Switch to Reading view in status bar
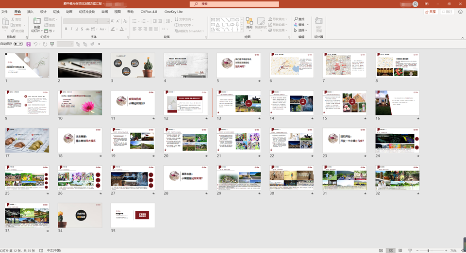The image size is (466, 253). click(x=400, y=251)
